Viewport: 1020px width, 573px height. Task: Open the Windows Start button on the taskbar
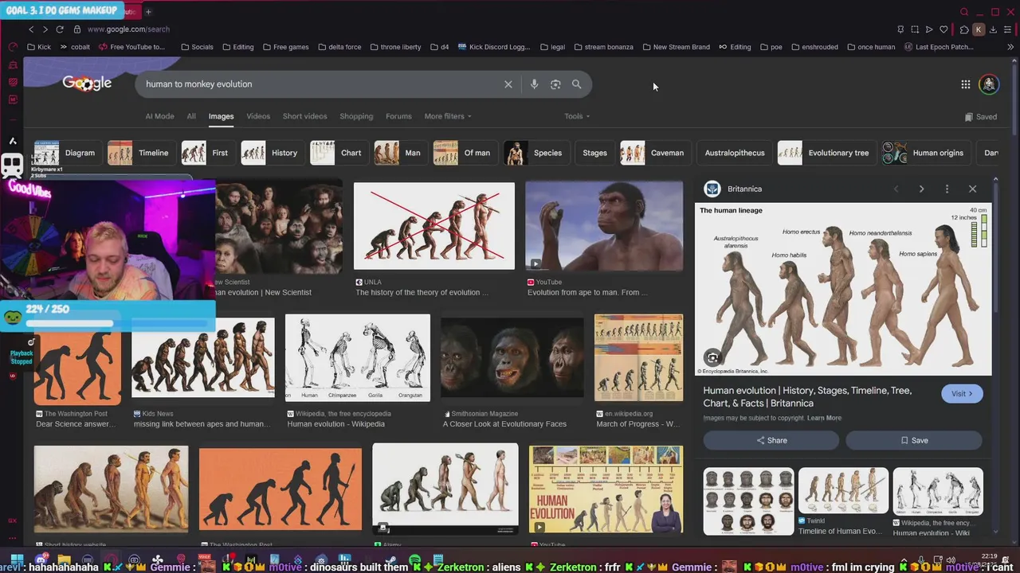point(17,559)
